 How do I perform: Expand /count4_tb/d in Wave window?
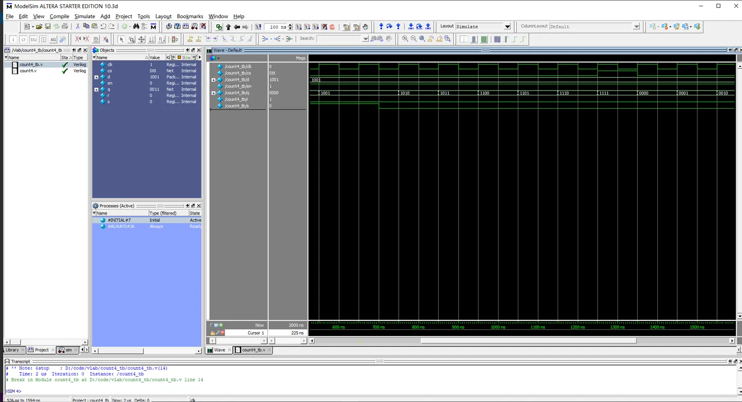[214, 79]
